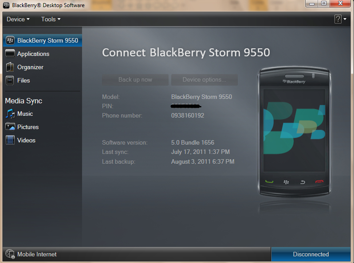Click the Media Sync heading
Image resolution: width=354 pixels, height=263 pixels.
pyautogui.click(x=24, y=101)
